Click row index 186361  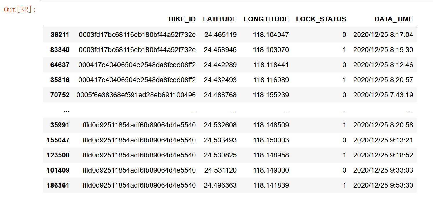tap(58, 185)
